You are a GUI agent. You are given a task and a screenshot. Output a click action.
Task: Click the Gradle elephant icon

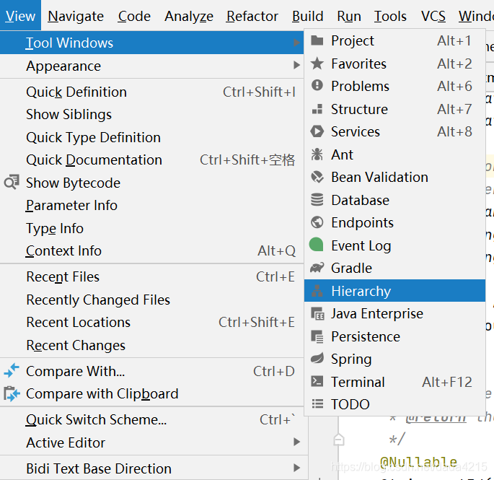(317, 268)
